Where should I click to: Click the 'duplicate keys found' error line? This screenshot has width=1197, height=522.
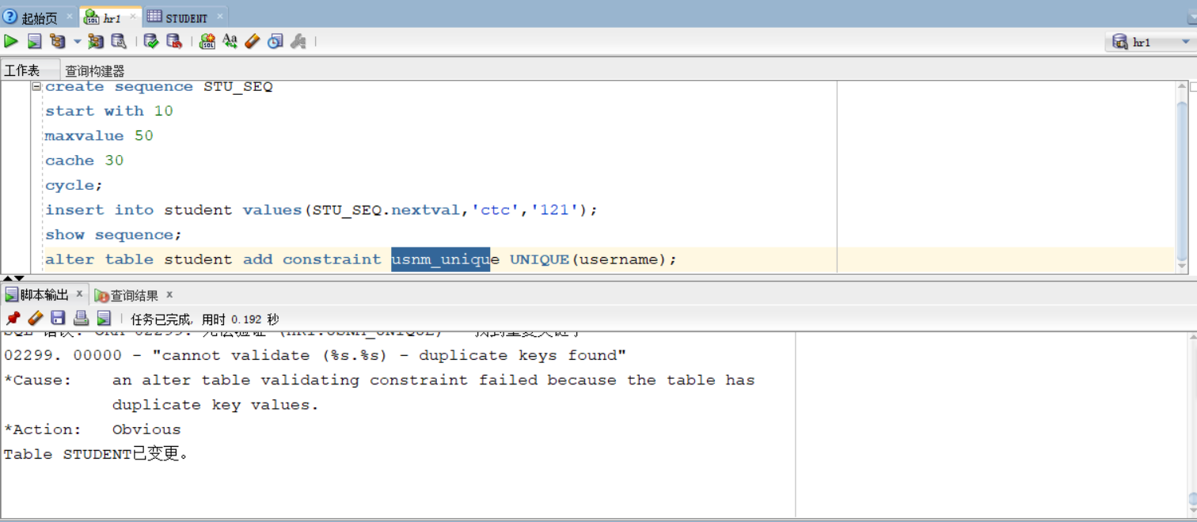tap(315, 356)
